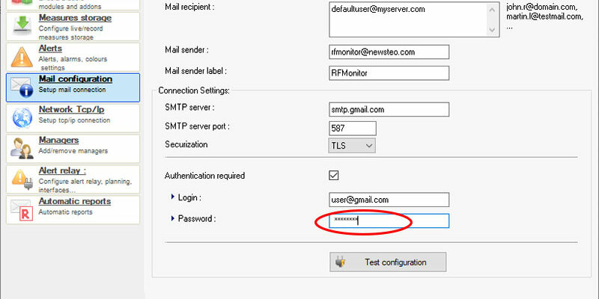Open the Securization TLS dropdown
The image size is (599, 299).
pos(352,145)
